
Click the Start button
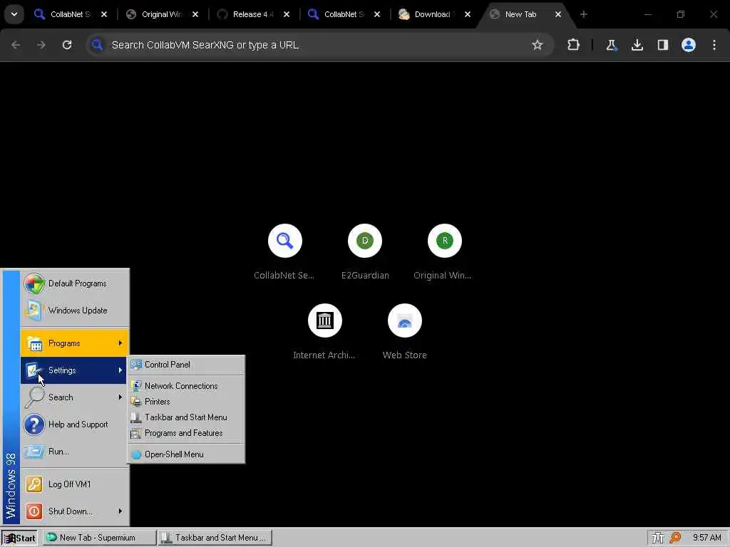pos(19,538)
